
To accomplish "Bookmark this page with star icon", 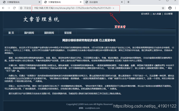I will tap(163, 8).
